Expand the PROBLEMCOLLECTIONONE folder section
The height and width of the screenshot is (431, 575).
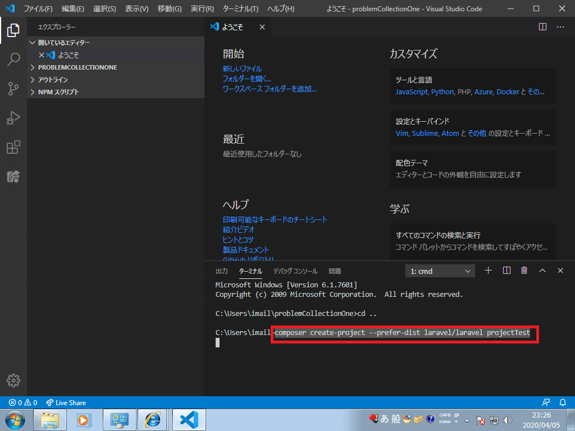[116, 67]
